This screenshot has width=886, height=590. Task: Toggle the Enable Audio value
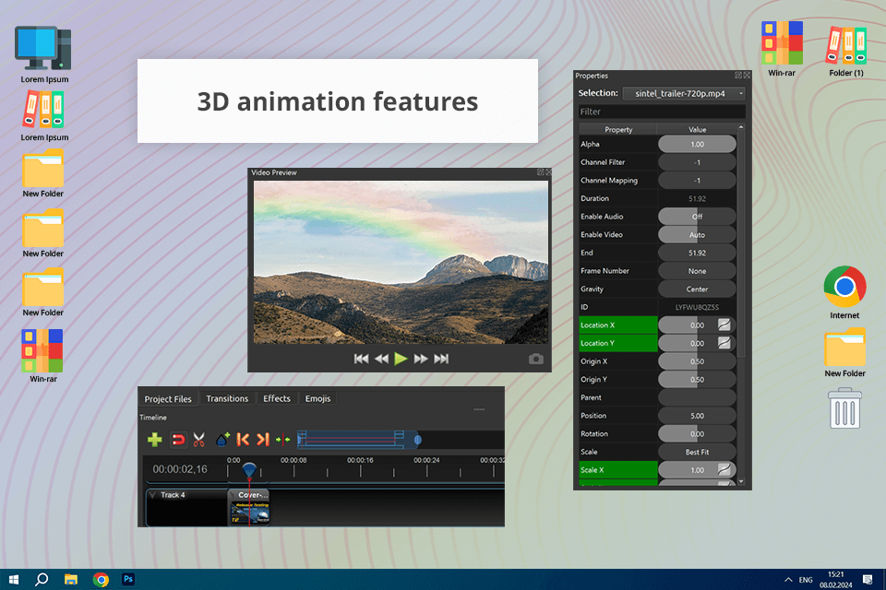click(697, 217)
